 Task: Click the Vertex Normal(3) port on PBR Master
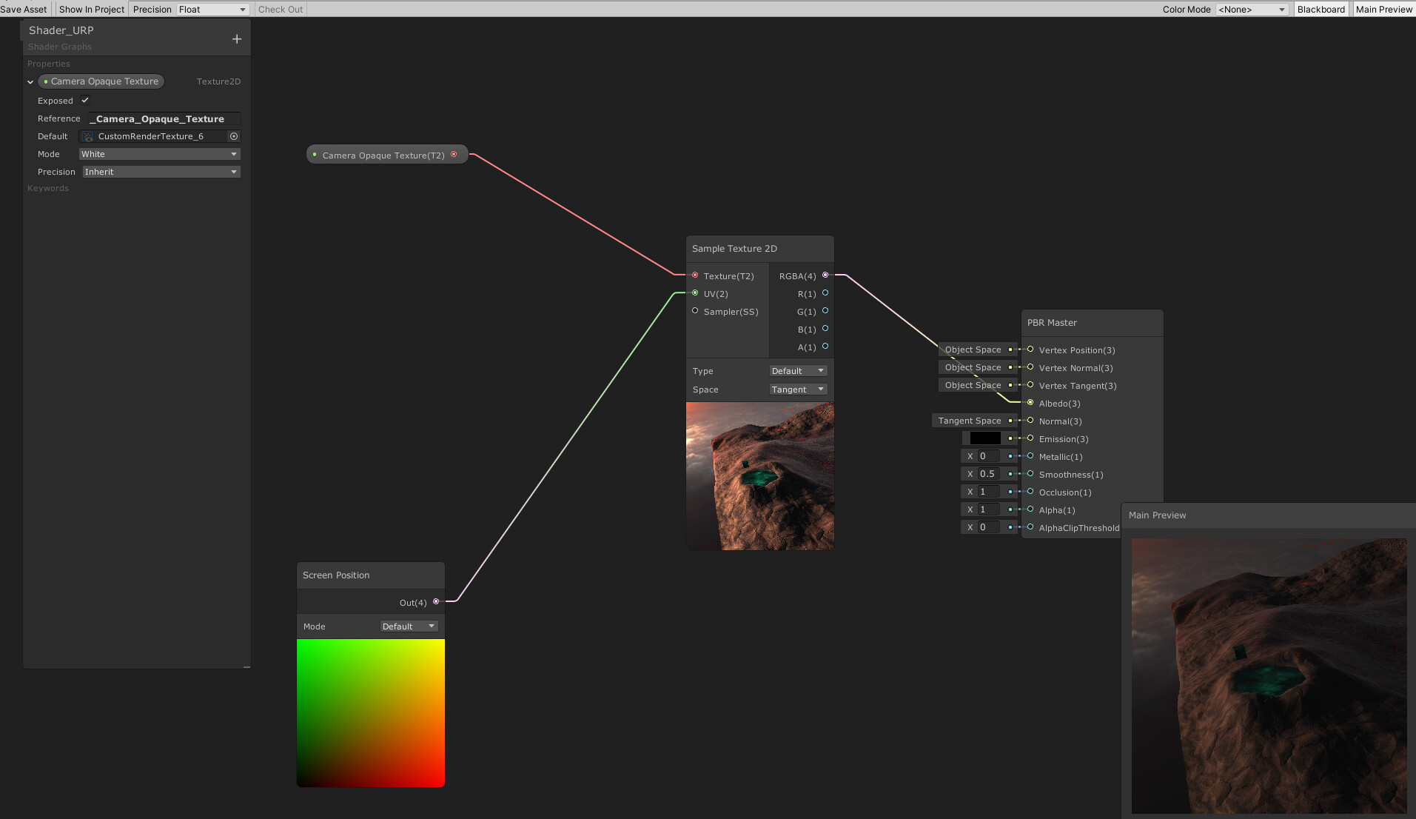pos(1030,367)
